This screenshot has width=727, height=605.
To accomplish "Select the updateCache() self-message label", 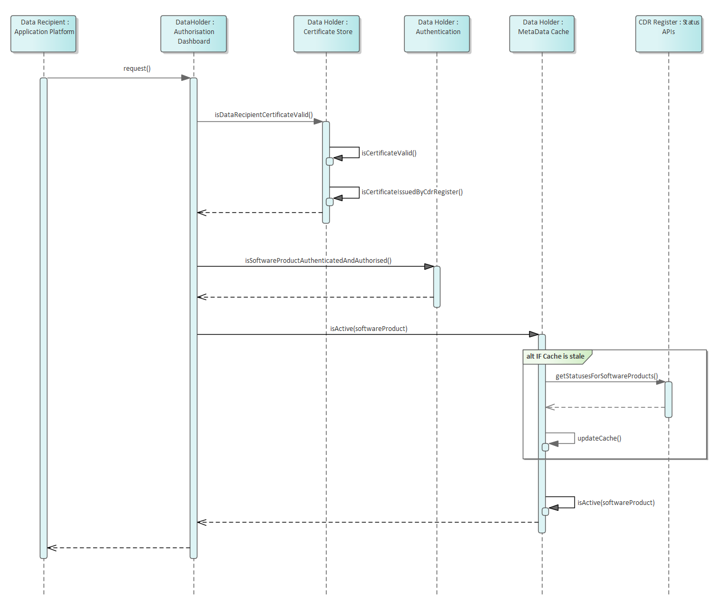I will click(x=599, y=438).
